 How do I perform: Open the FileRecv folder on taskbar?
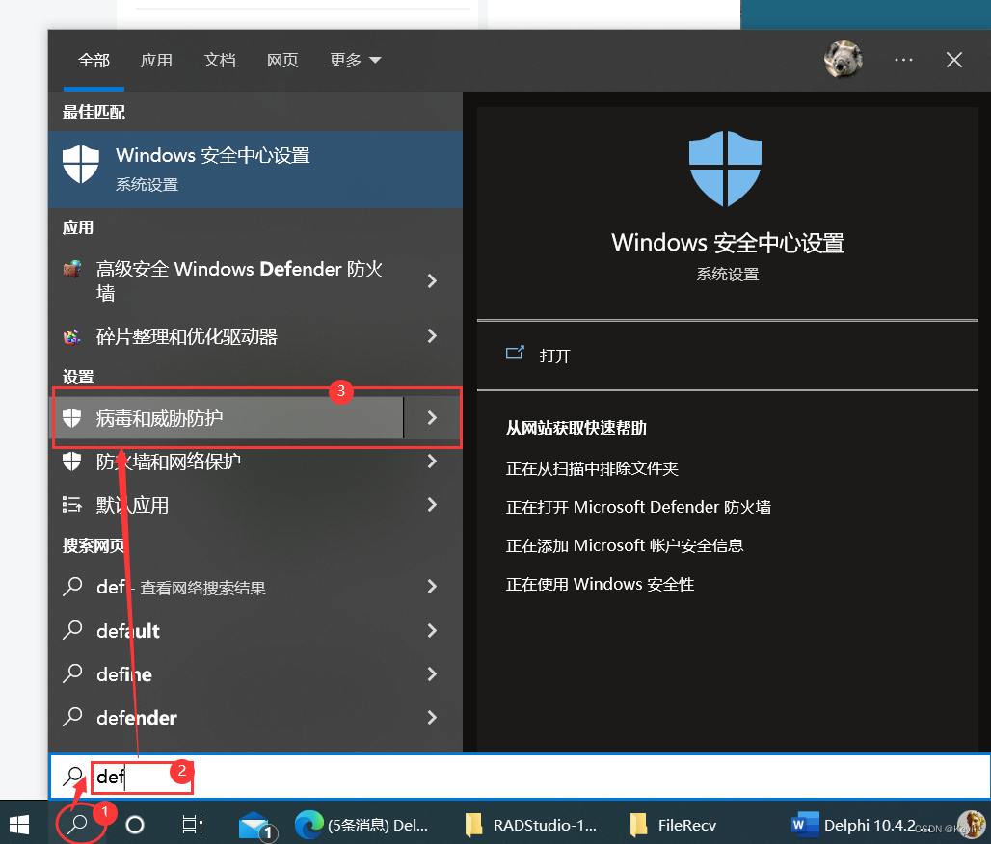pyautogui.click(x=674, y=825)
